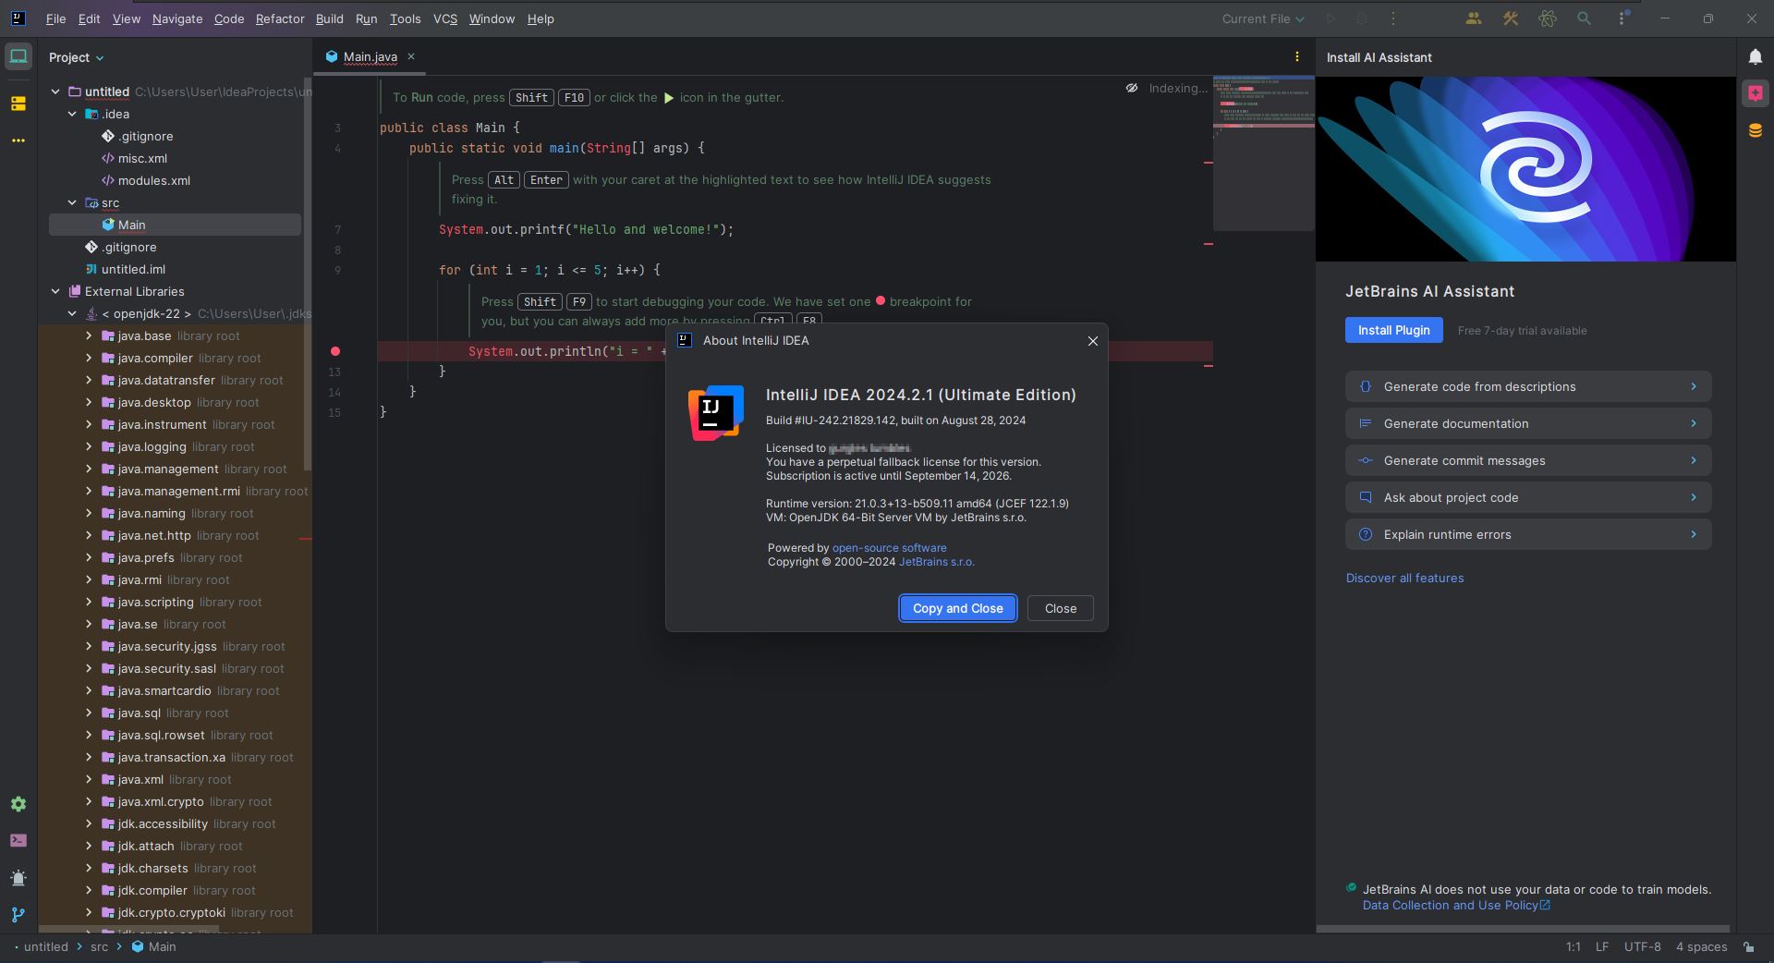Click the Debug bug icon in the toolbar
Viewport: 1774px width, 963px height.
(x=1361, y=18)
